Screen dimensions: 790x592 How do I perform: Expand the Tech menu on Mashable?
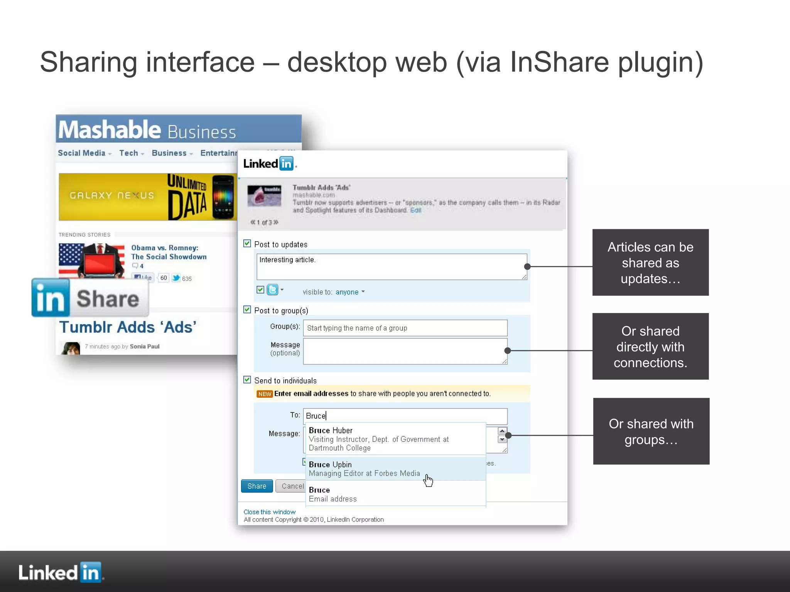(132, 153)
